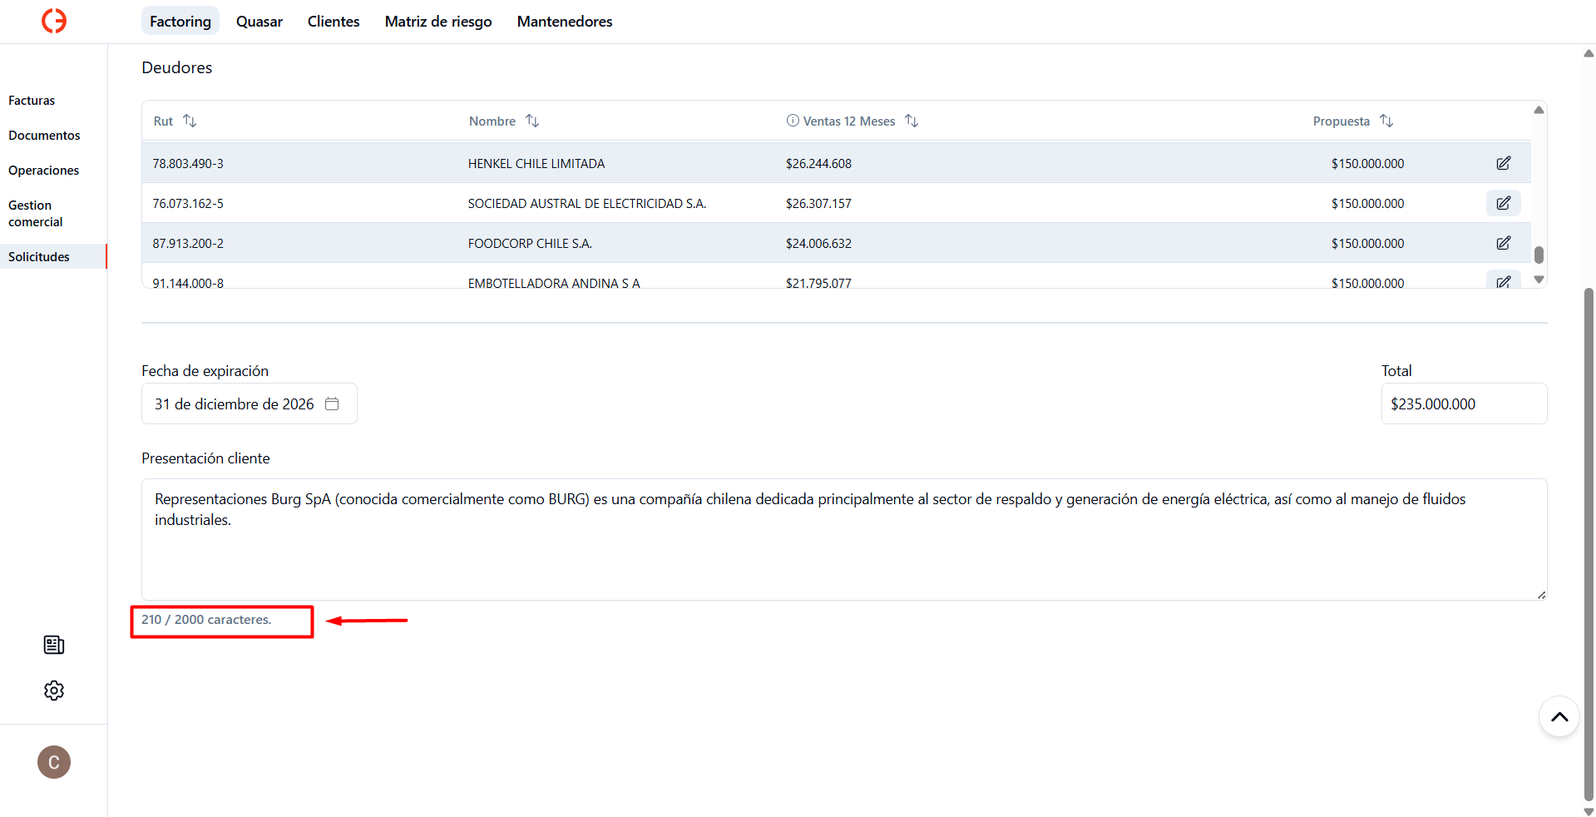1596x817 pixels.
Task: Select Rut 87.913.200-2 cell
Action: tap(188, 244)
